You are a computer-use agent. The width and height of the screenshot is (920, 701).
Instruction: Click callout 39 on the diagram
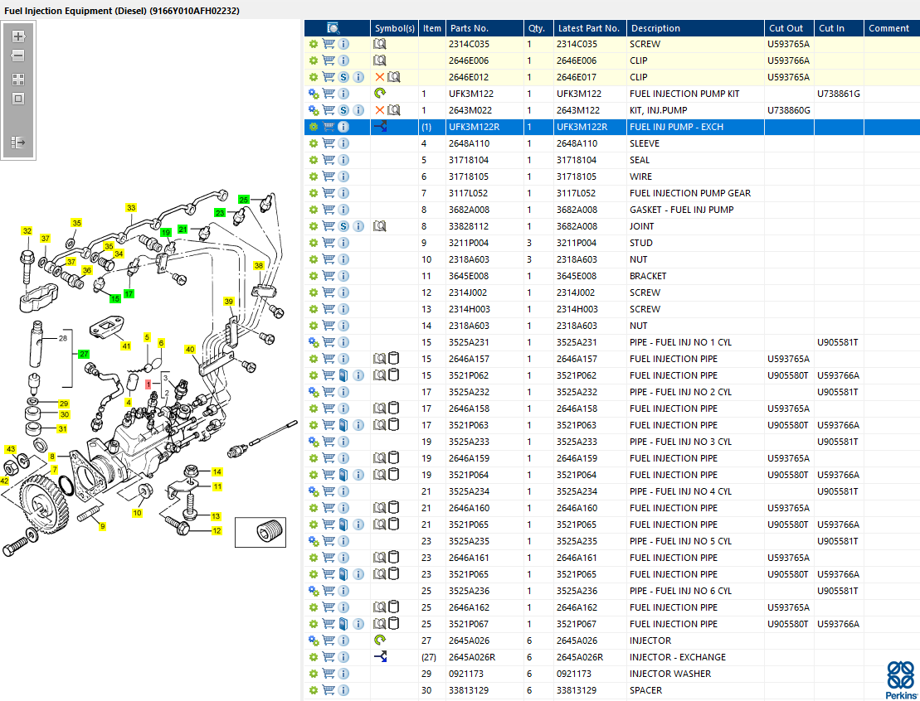[x=229, y=302]
